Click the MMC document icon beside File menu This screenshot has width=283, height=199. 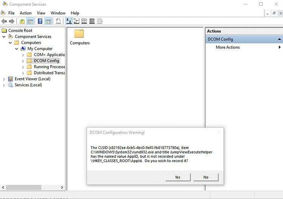tap(3, 13)
